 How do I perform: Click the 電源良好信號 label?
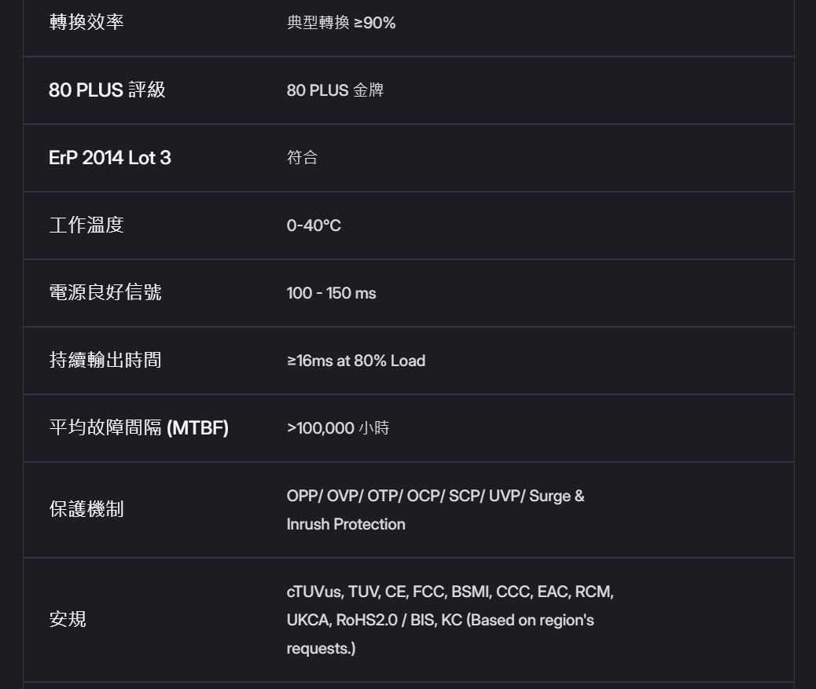click(105, 292)
